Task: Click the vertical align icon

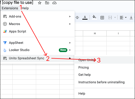Action: point(131,18)
